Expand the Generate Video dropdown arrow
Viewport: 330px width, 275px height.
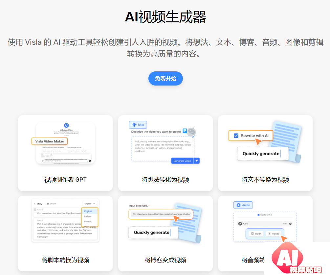(x=197, y=161)
